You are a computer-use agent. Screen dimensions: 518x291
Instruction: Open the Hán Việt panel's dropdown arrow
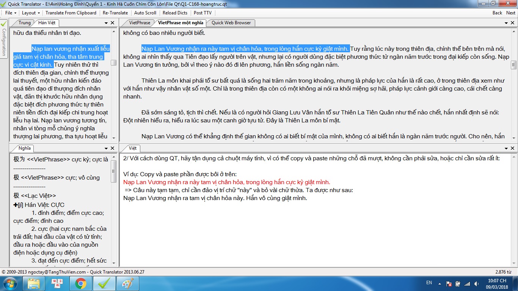click(106, 23)
